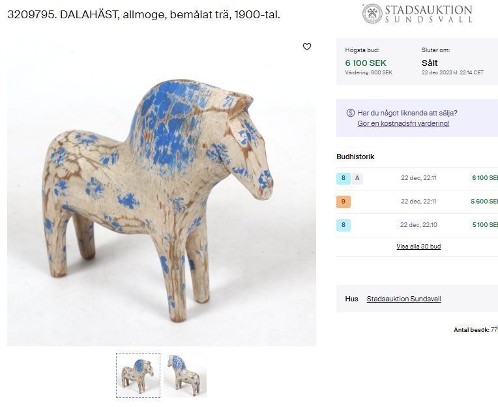Image resolution: width=498 pixels, height=407 pixels.
Task: Click the heart favorite icon
Action: pyautogui.click(x=307, y=47)
